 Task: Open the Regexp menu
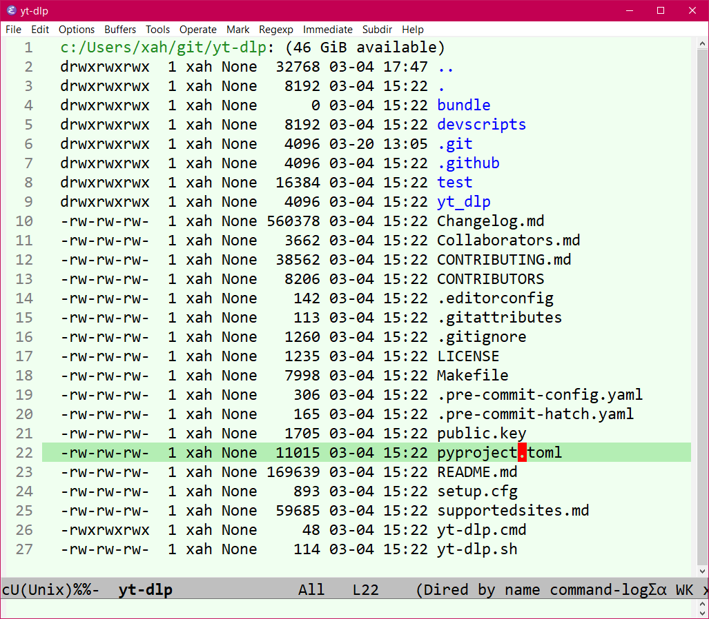(x=276, y=30)
